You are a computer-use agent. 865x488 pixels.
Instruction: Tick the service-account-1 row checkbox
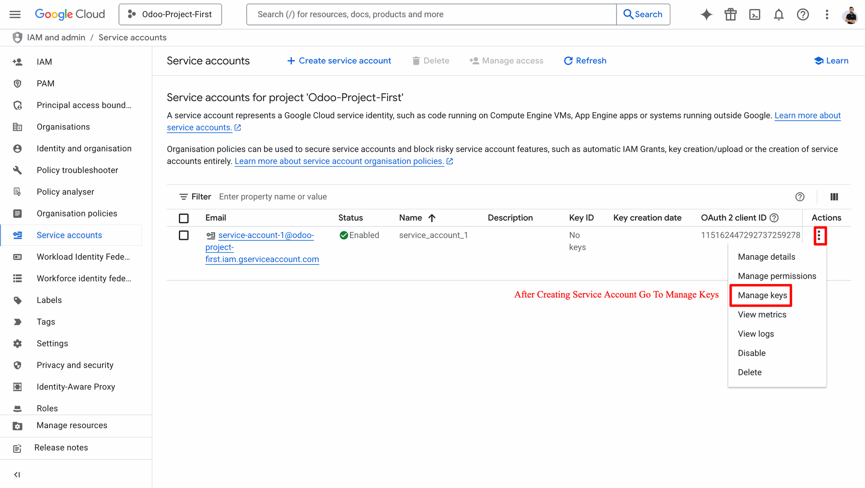[183, 235]
